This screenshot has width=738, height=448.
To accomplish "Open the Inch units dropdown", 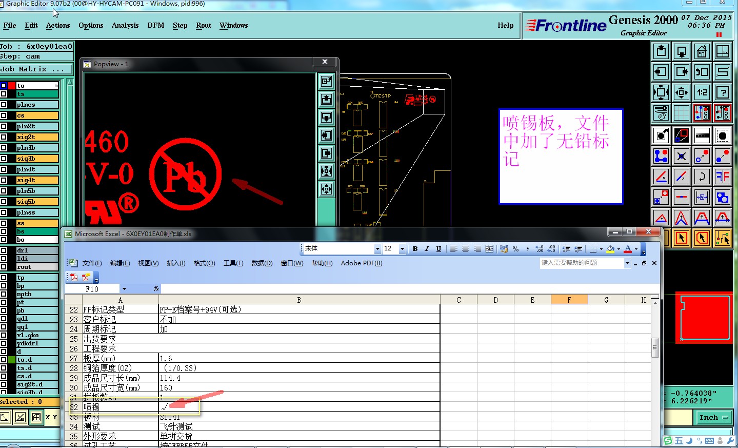I will (713, 417).
